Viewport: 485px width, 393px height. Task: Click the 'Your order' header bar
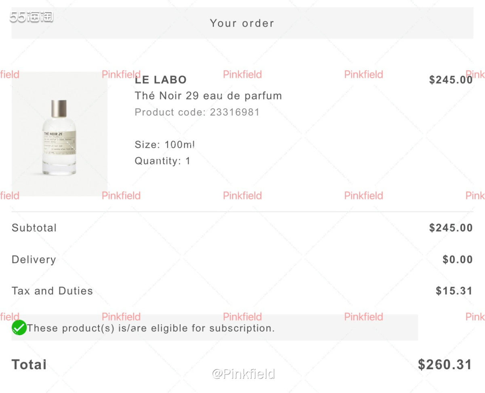[x=242, y=23]
